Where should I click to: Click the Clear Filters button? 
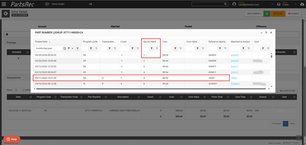point(288,91)
